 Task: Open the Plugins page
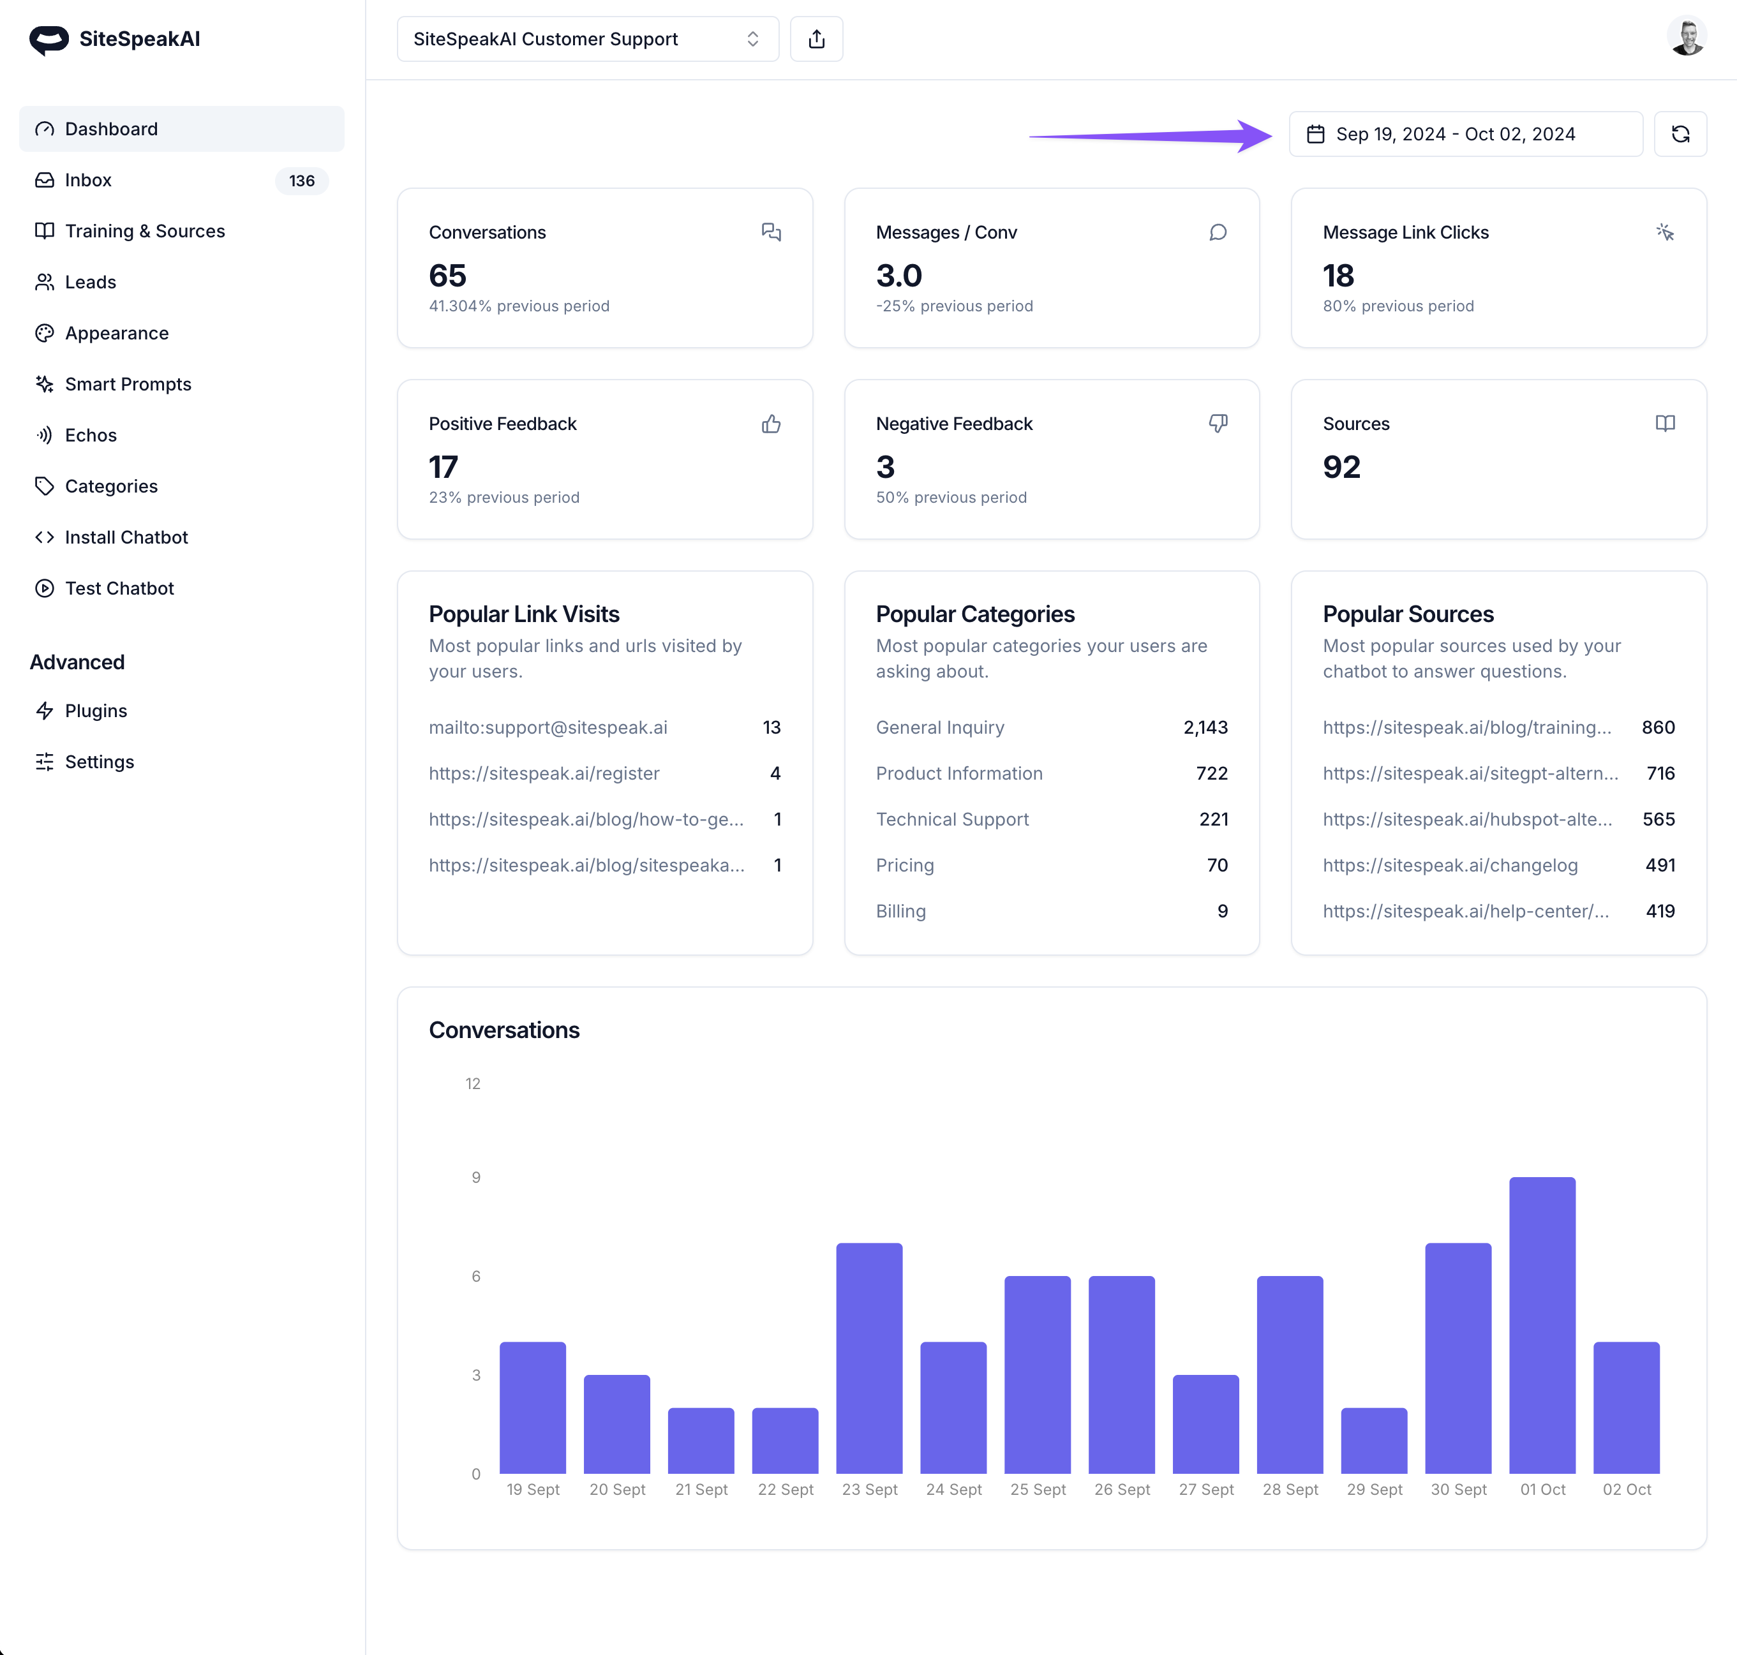95,711
